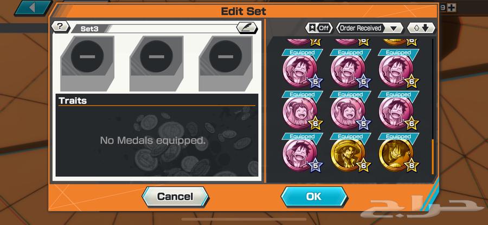Screen dimensions: 488x225
Task: Click the plus icon at top right
Action: coord(451,8)
